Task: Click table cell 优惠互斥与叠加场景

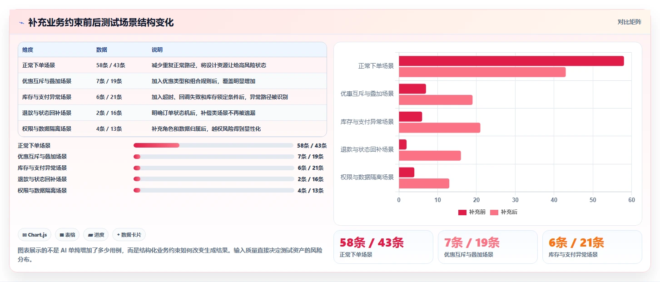Action: pos(47,81)
